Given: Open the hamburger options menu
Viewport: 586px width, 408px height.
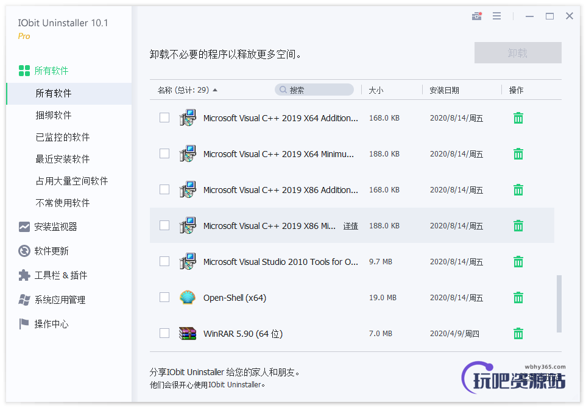Looking at the screenshot, I should 496,16.
